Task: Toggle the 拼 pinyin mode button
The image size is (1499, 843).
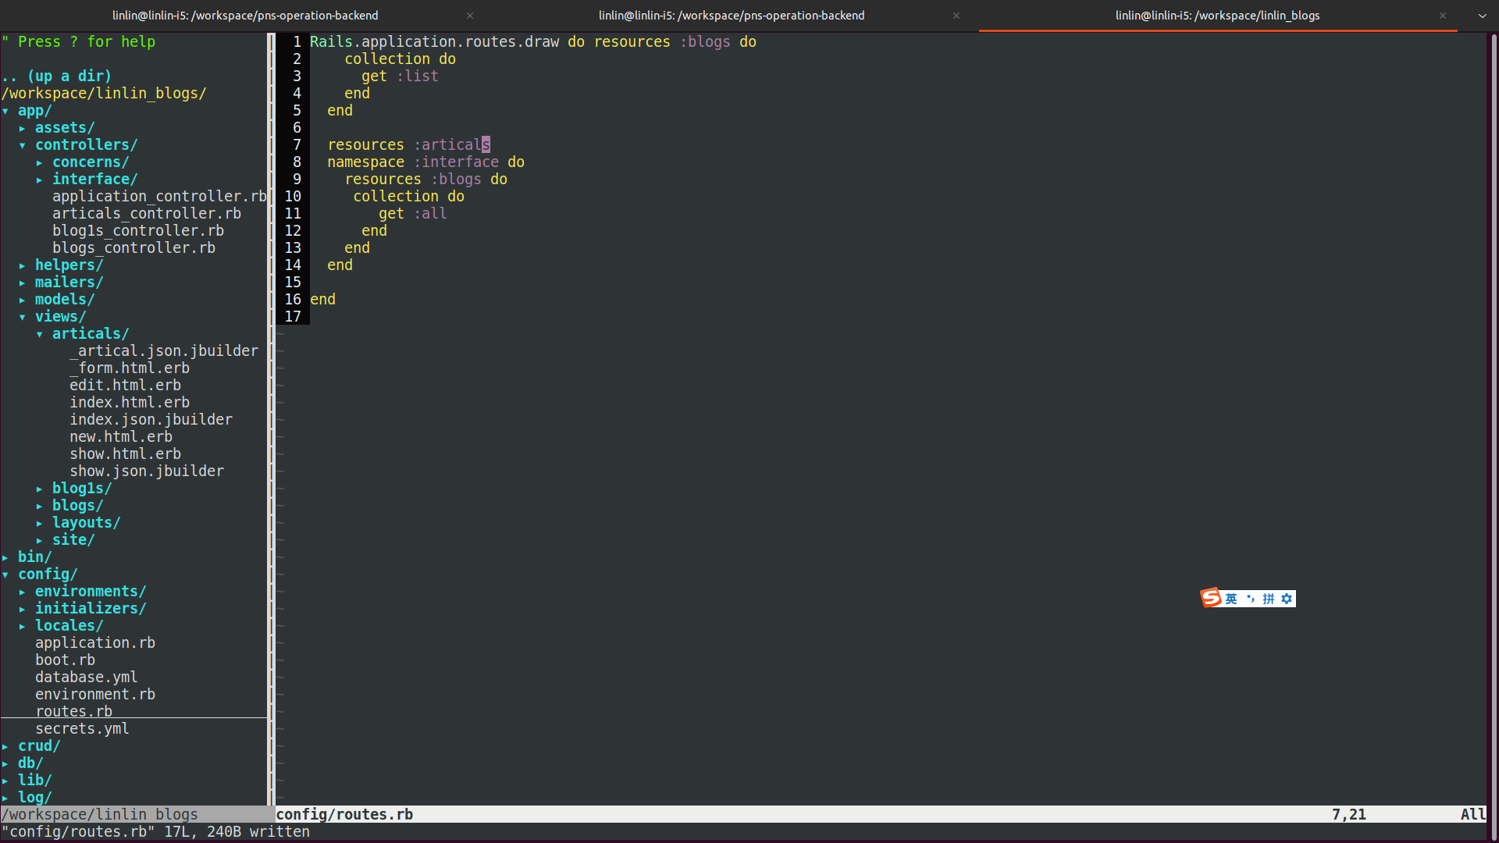Action: click(1269, 599)
